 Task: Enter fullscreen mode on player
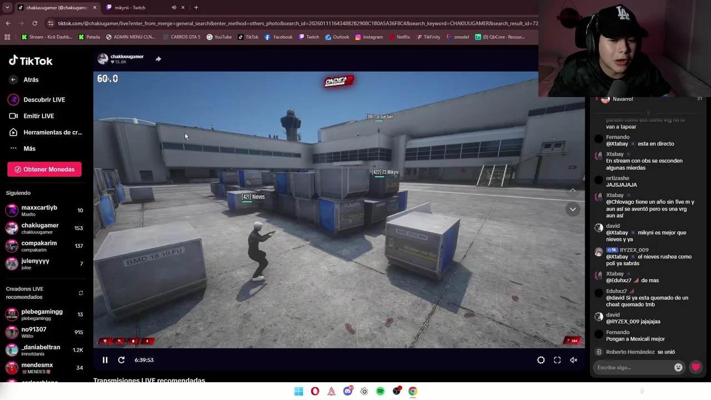tap(557, 360)
